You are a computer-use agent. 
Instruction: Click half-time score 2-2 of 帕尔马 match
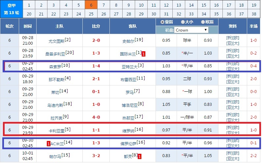click(253, 156)
